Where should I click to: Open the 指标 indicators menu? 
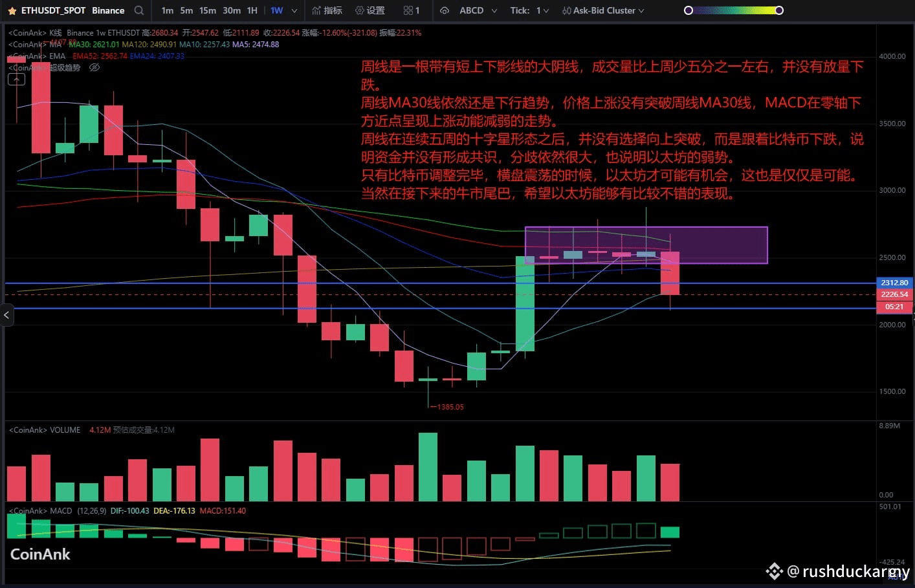pyautogui.click(x=327, y=10)
